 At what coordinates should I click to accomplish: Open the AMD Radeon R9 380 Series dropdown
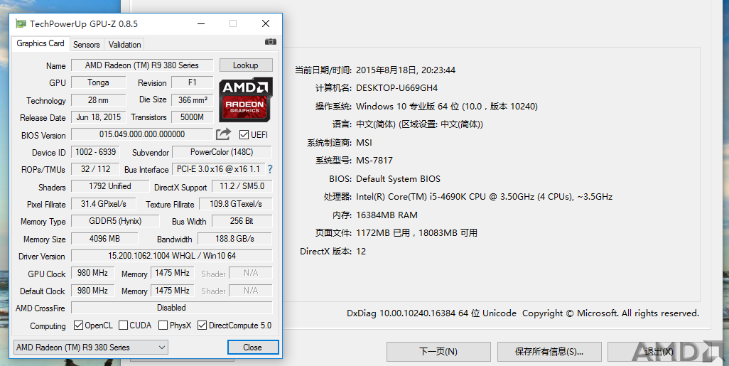point(91,348)
